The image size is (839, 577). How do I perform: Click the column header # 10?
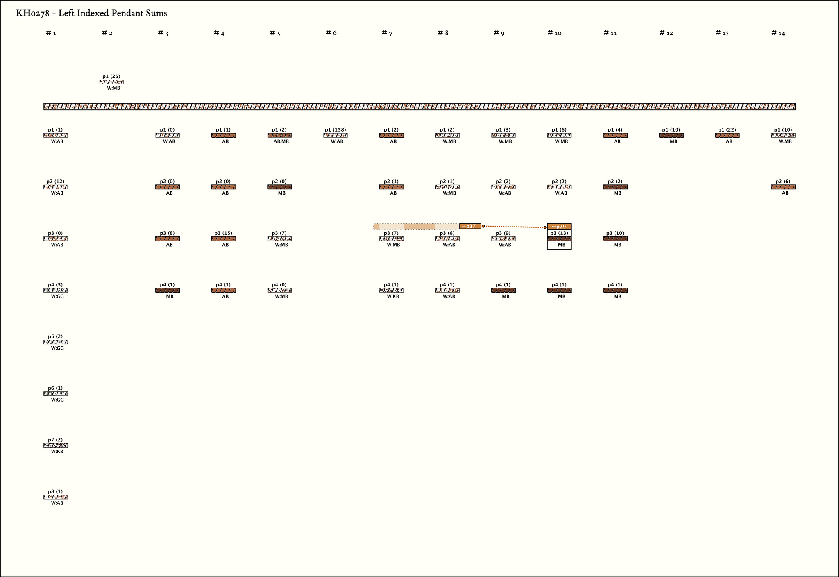click(x=554, y=33)
